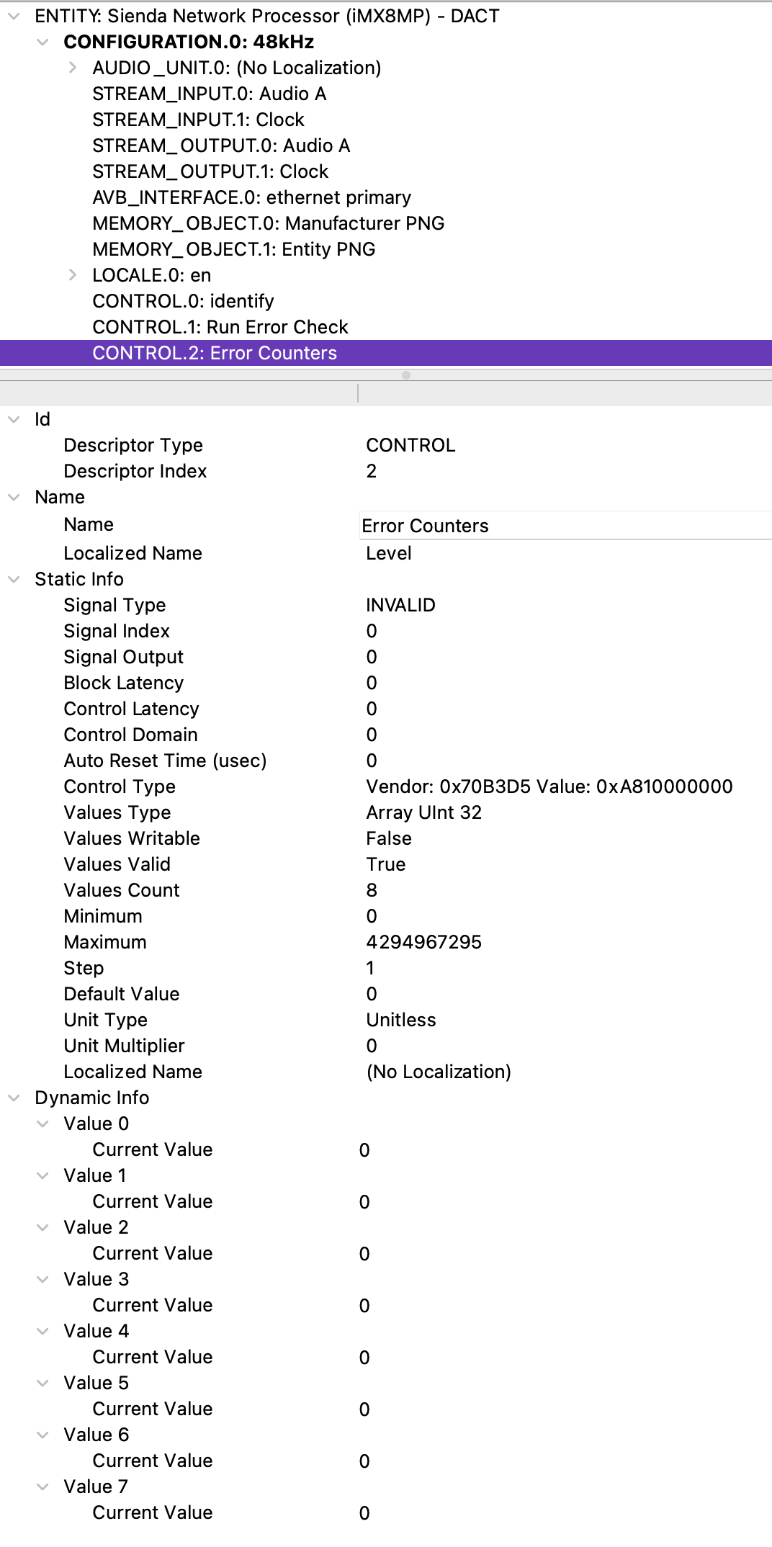Click the CONTROL descriptor type value

(x=410, y=445)
